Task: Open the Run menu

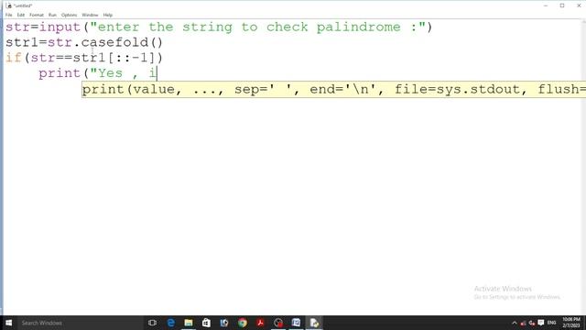Action: click(52, 15)
